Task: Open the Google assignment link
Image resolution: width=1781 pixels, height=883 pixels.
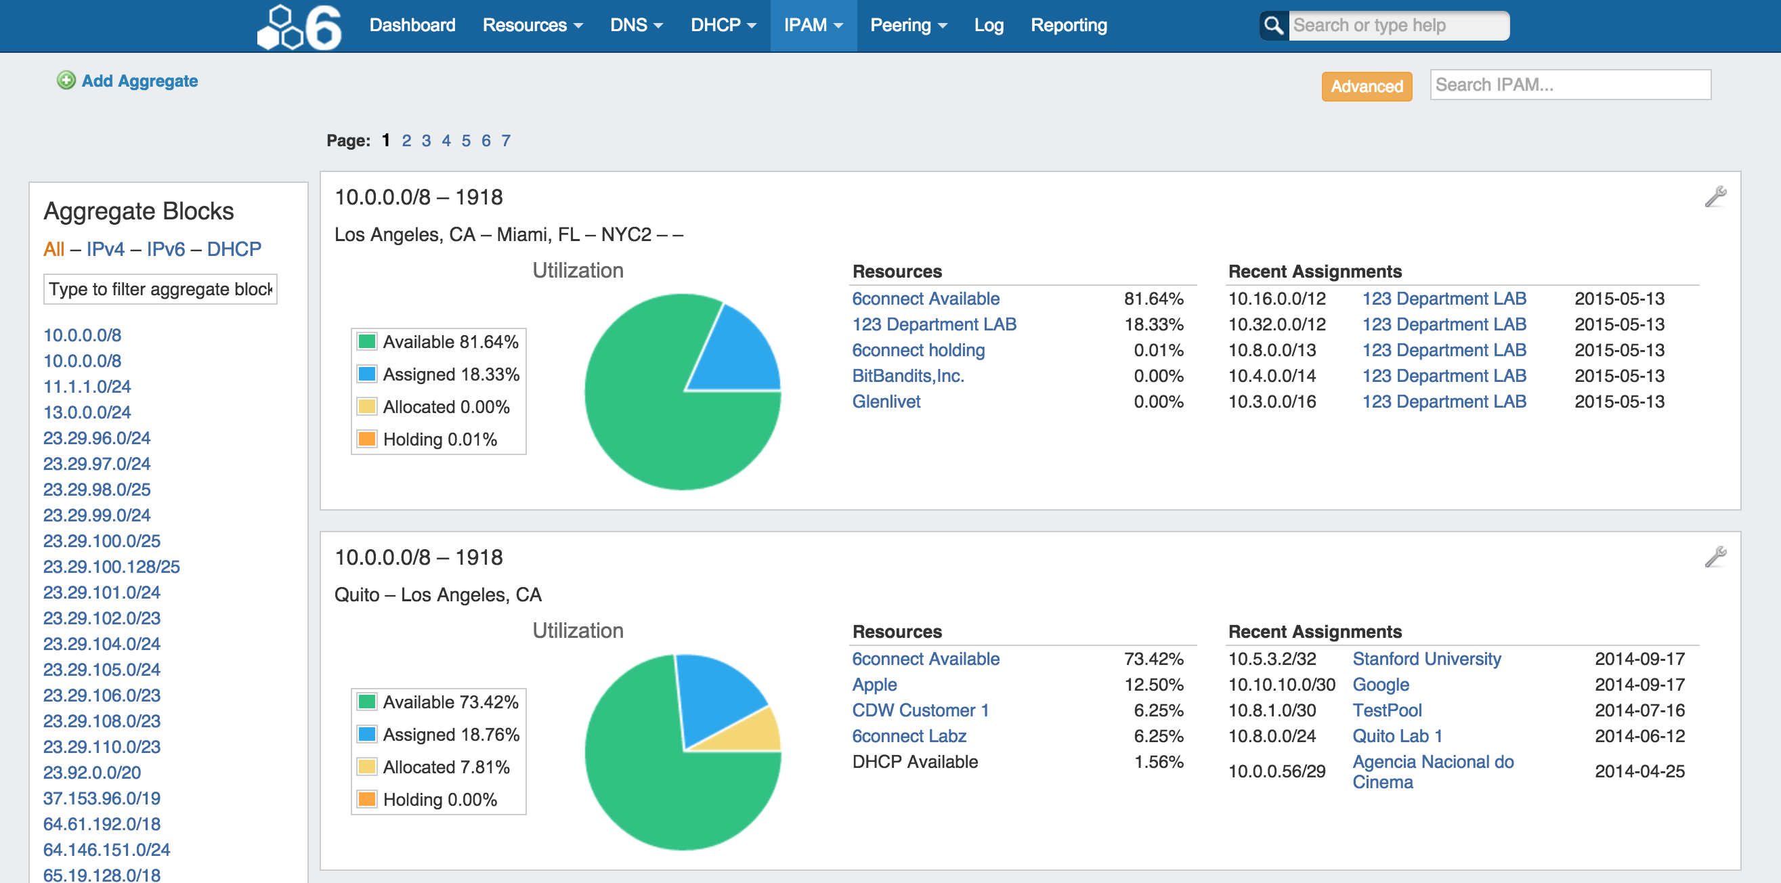Action: click(x=1381, y=685)
